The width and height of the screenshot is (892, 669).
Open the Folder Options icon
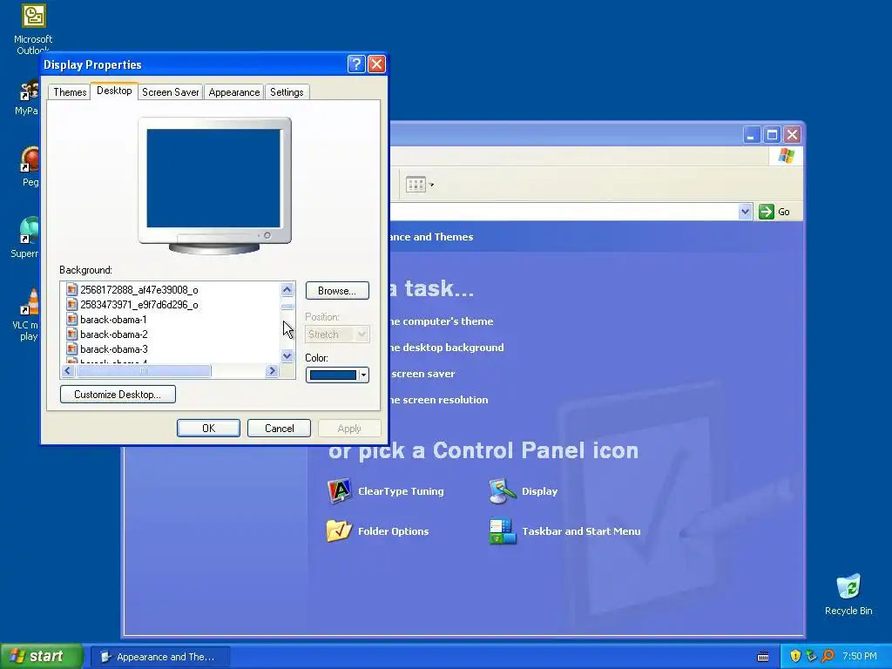tap(339, 530)
